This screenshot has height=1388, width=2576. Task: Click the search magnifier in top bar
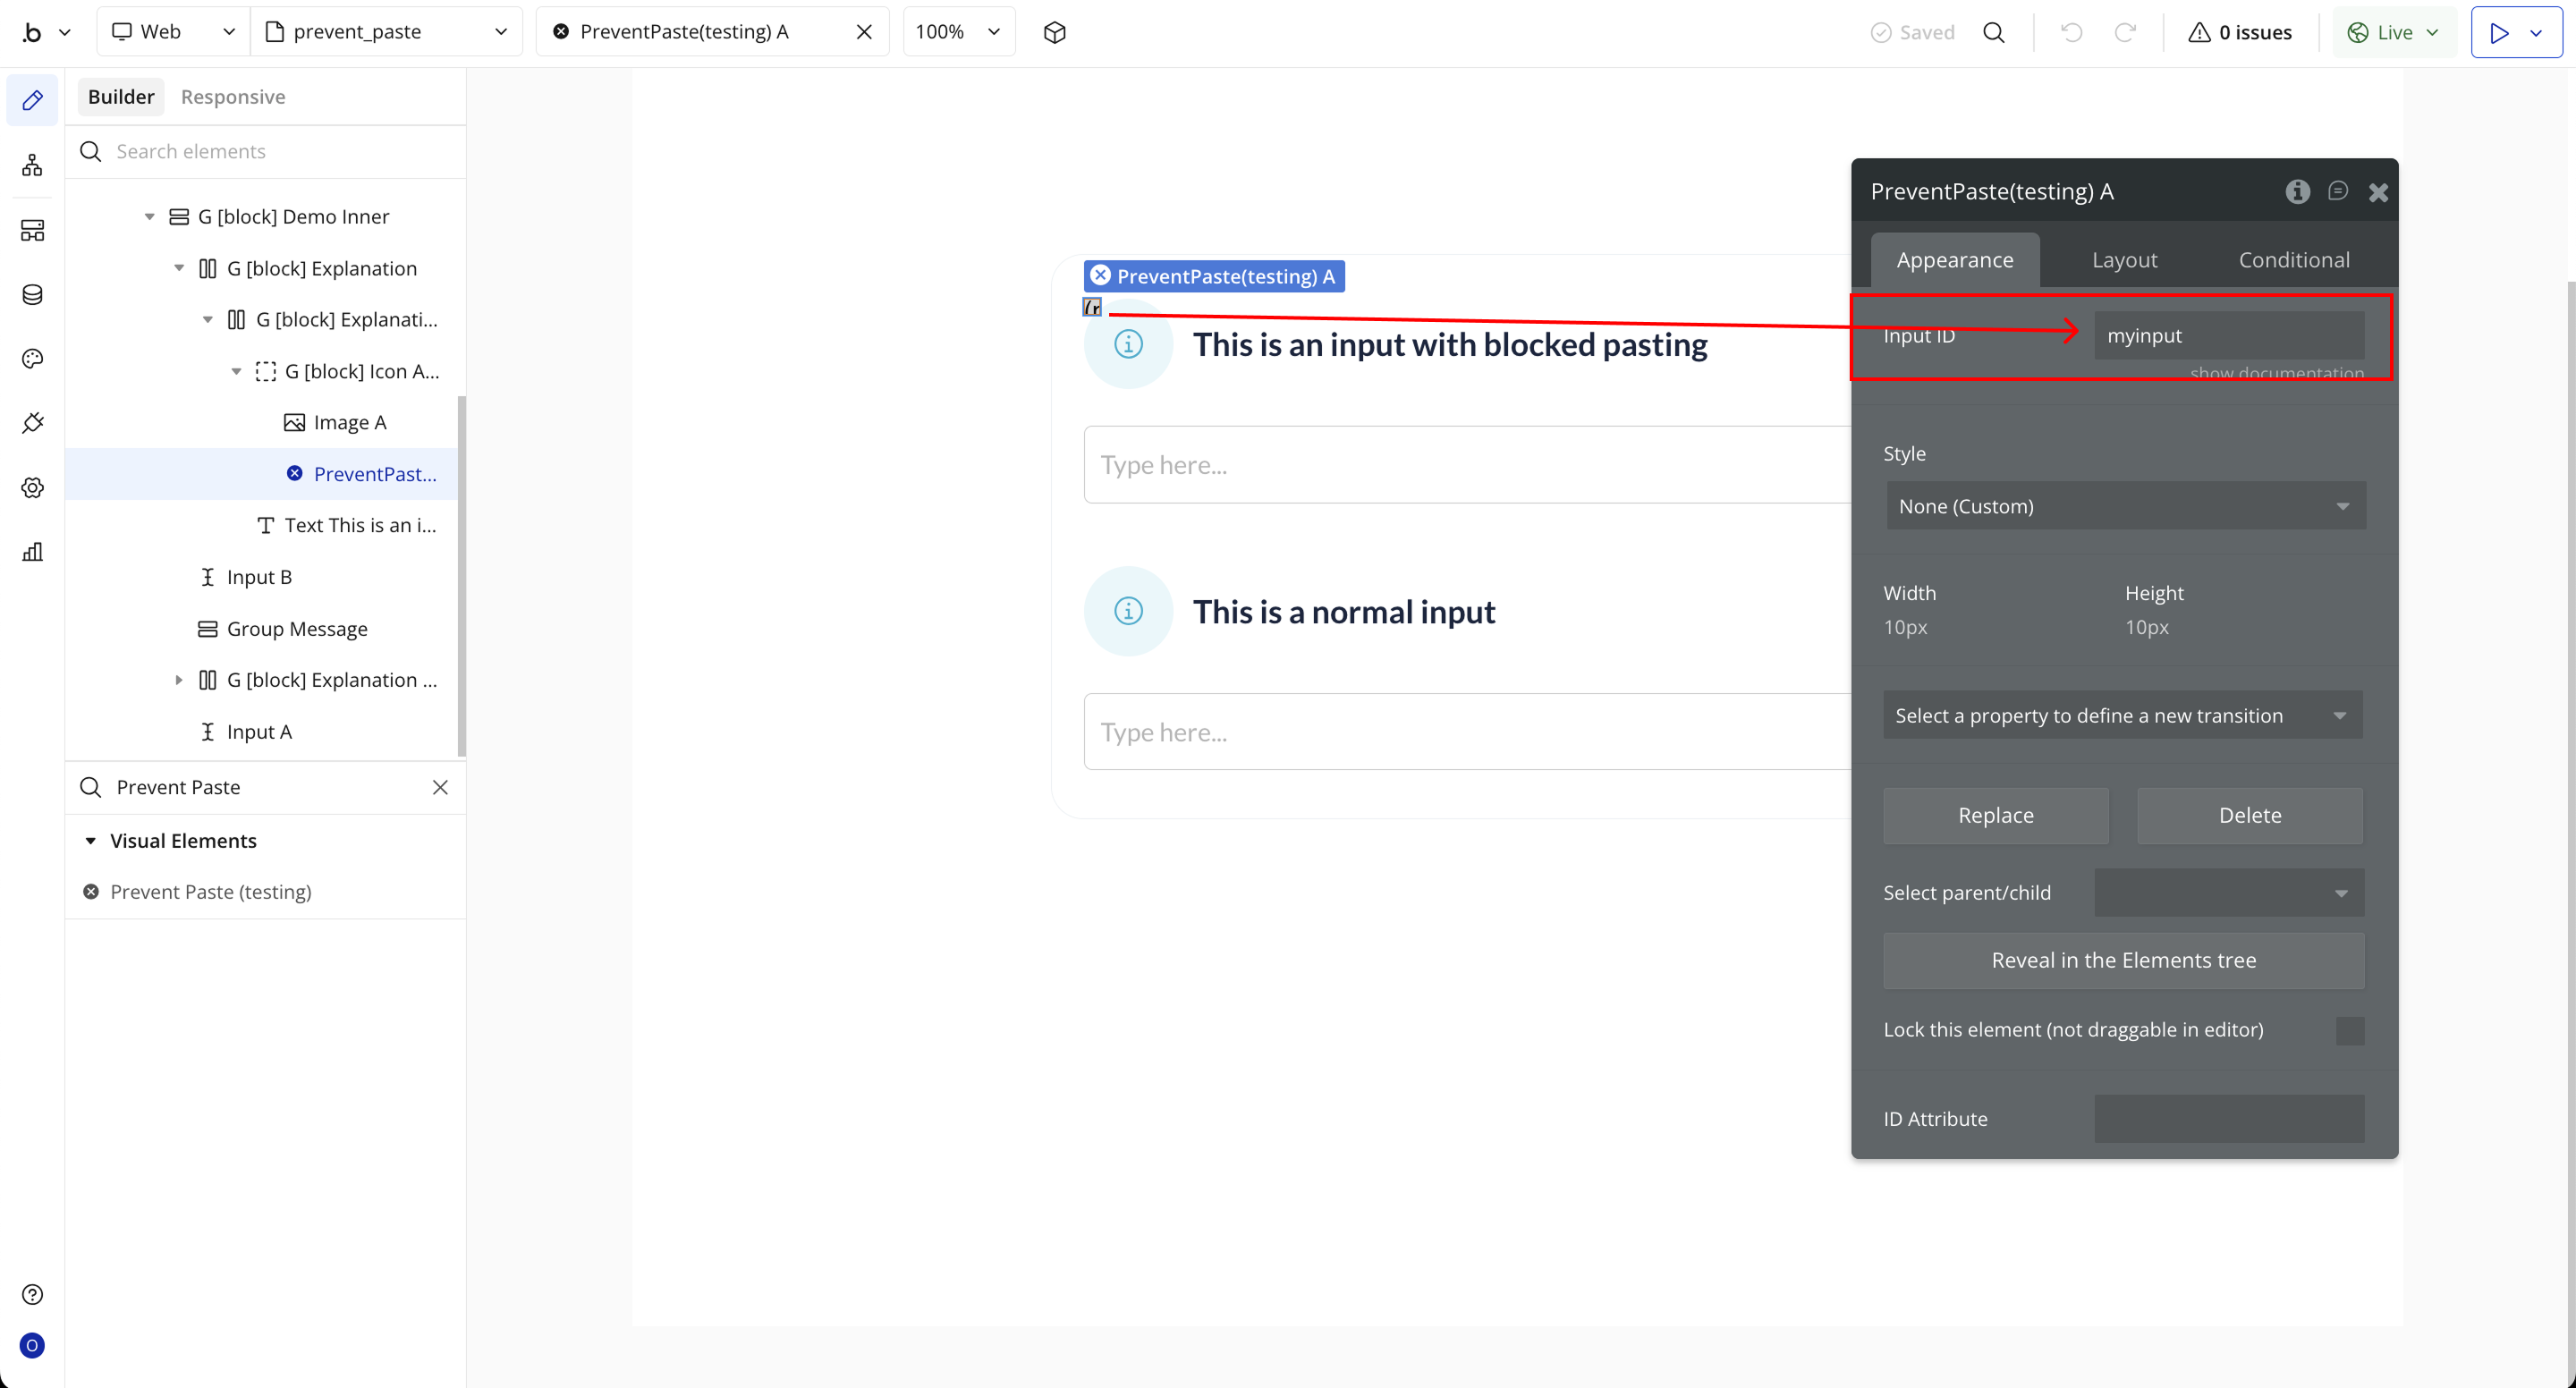(1993, 32)
